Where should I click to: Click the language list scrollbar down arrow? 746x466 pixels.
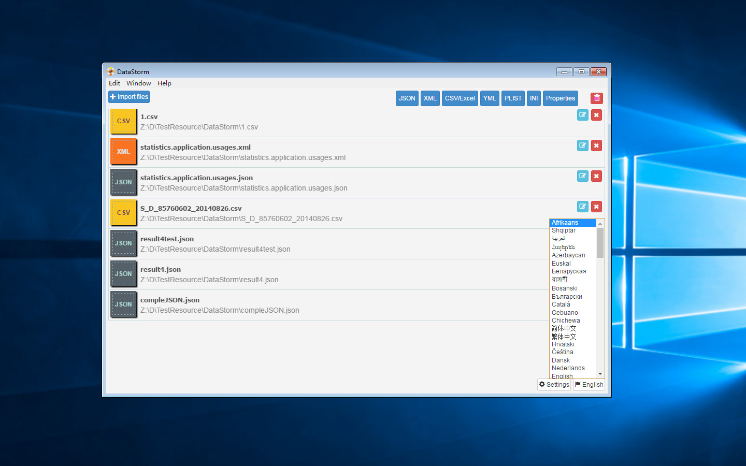coord(600,374)
